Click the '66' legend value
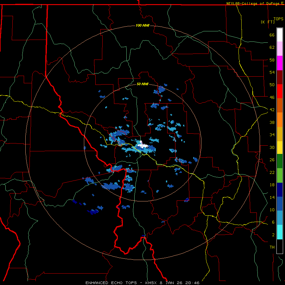This screenshot has height=285, width=285. (x=272, y=35)
